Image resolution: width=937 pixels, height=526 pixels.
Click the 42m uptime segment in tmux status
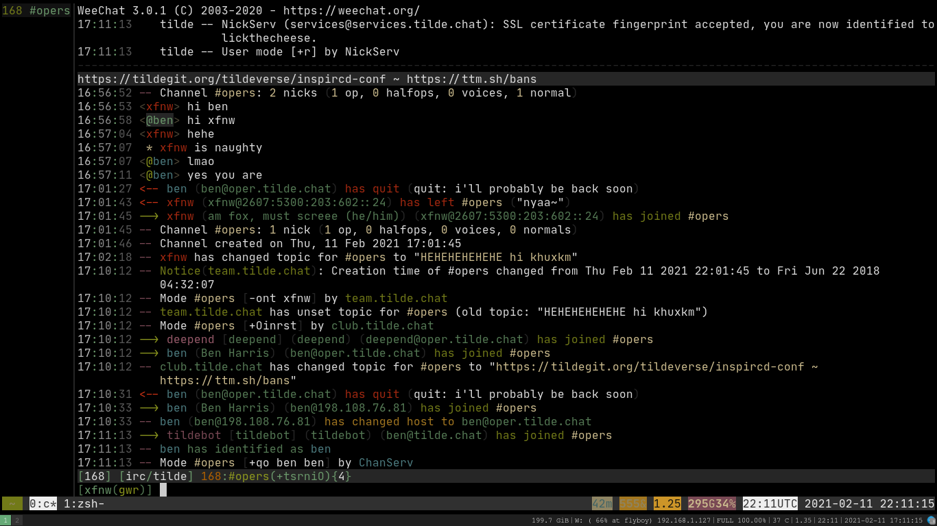[602, 504]
